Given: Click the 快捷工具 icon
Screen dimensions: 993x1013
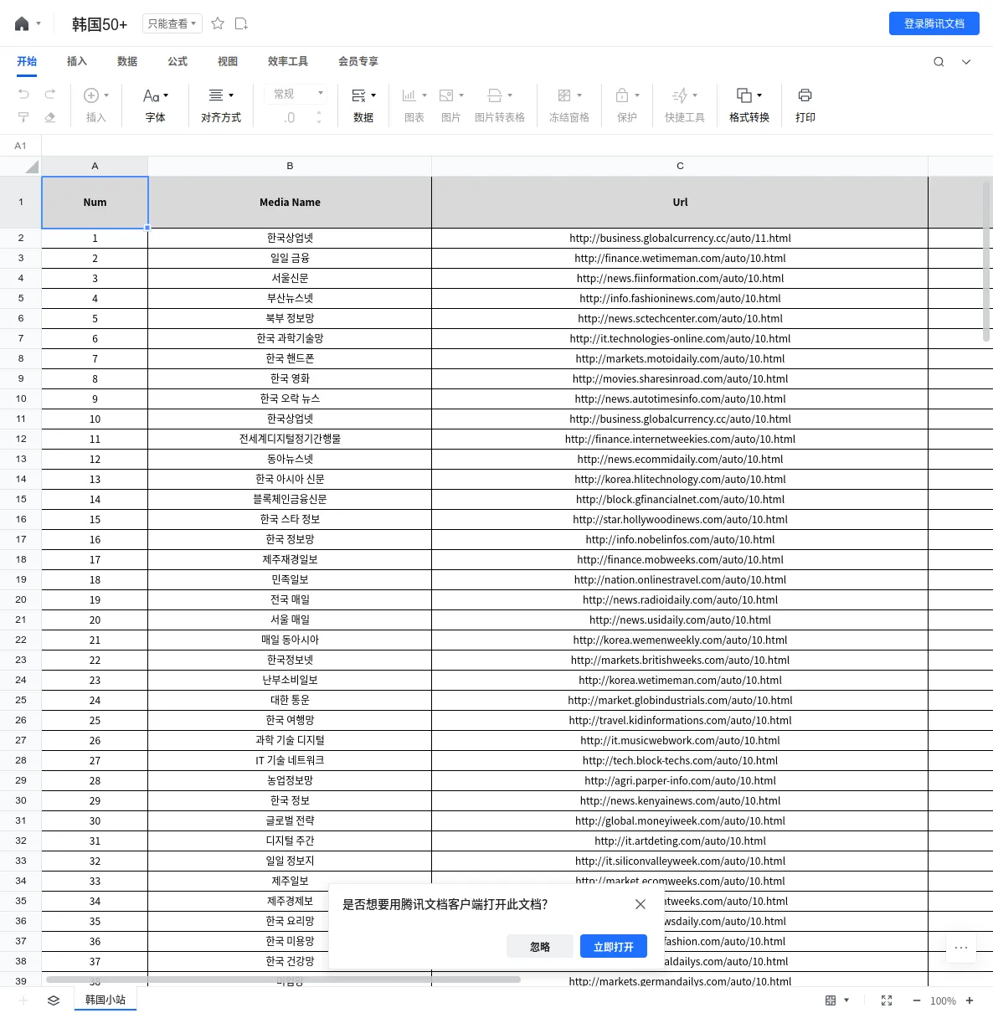Looking at the screenshot, I should point(680,95).
